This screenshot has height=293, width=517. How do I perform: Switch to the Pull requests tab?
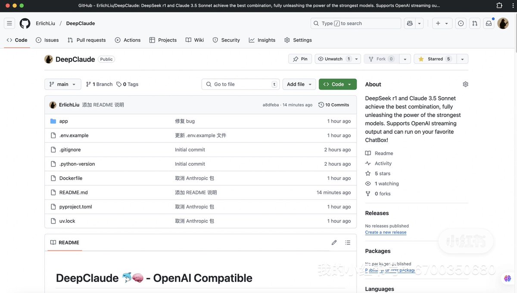pos(87,40)
